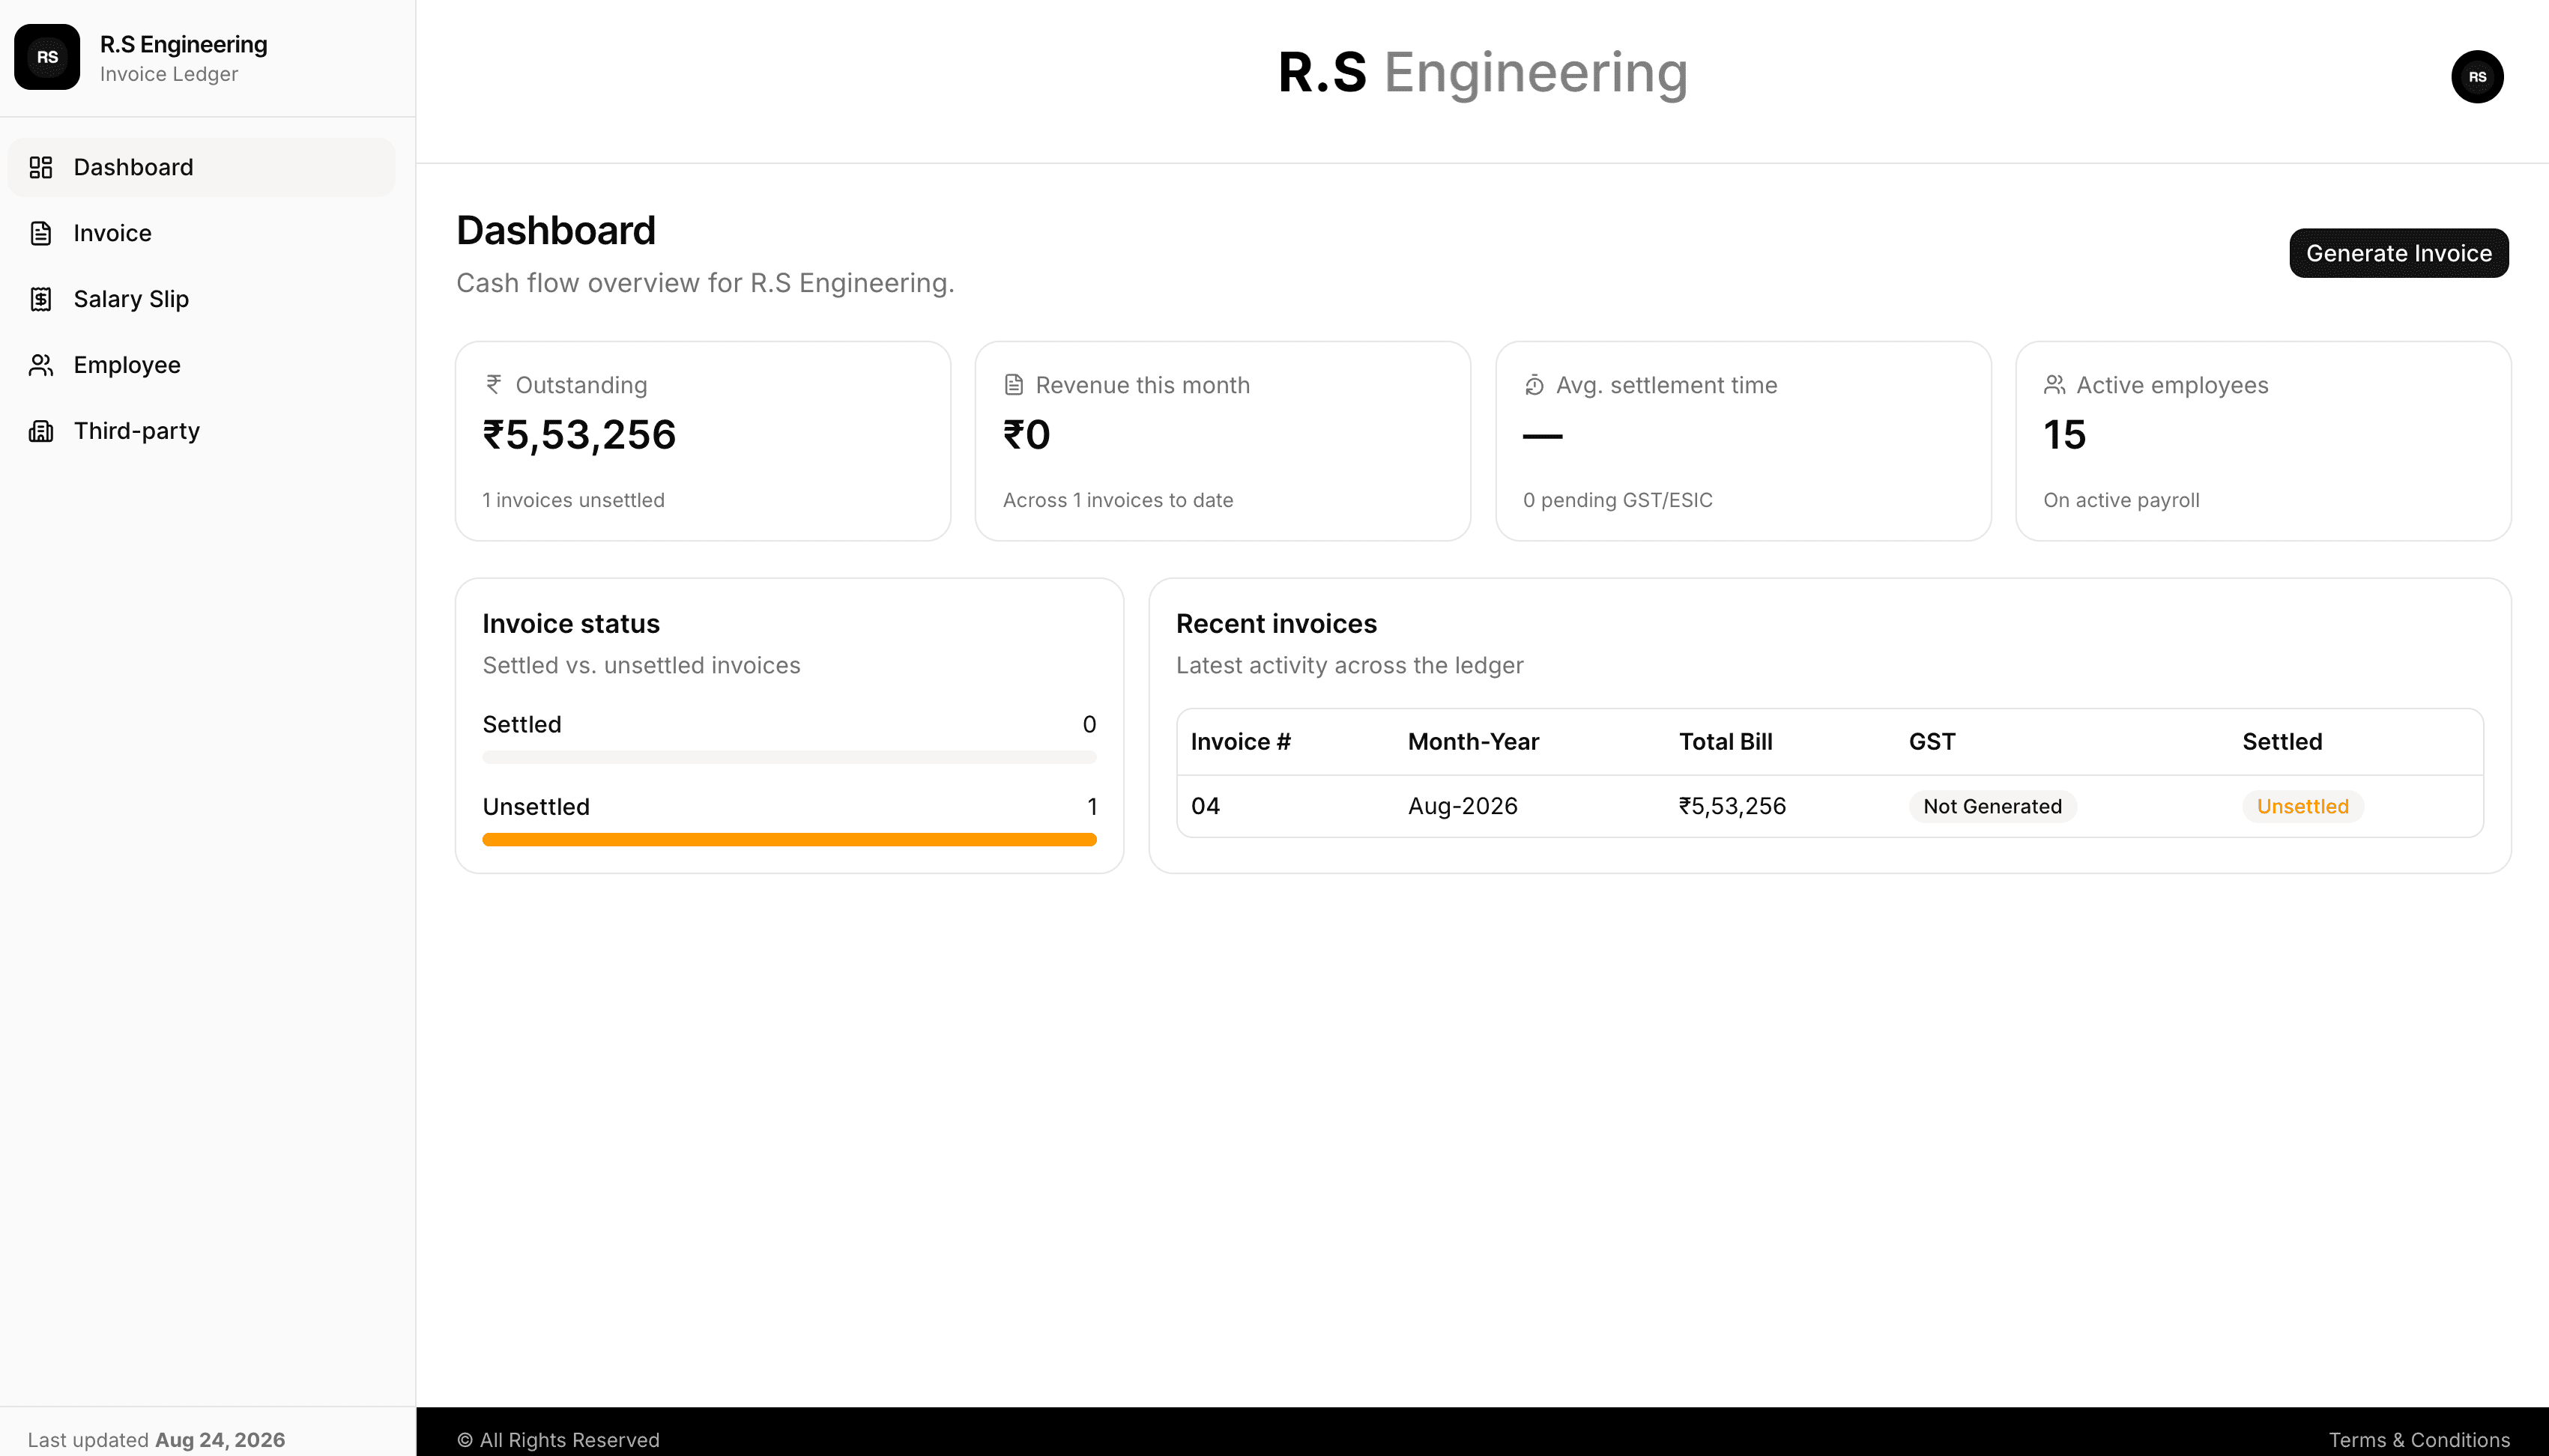
Task: Open the Salary Slip page
Action: [x=202, y=299]
